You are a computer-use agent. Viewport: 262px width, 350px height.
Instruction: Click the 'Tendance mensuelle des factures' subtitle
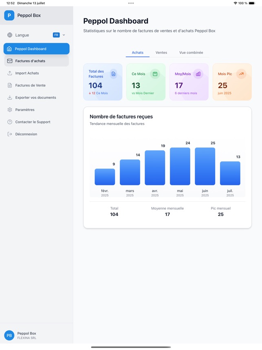(x=117, y=124)
